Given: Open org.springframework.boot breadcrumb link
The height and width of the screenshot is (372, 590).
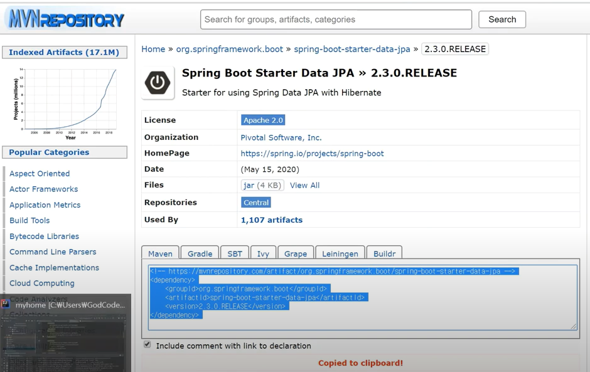Looking at the screenshot, I should pos(230,50).
